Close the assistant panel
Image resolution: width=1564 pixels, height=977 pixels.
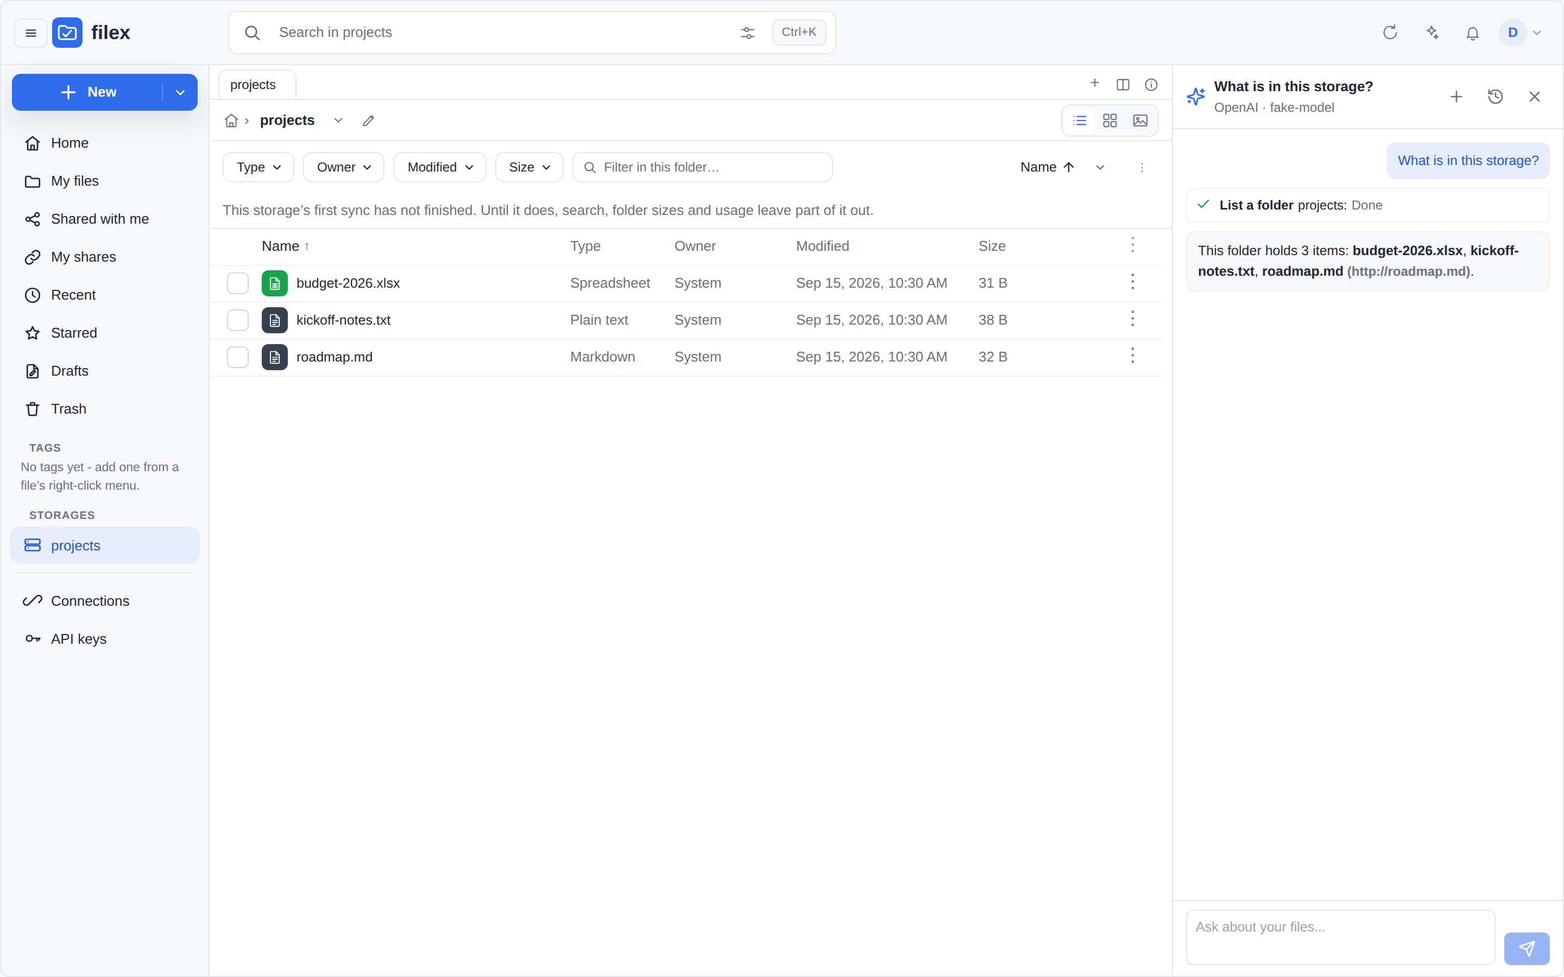click(1534, 97)
